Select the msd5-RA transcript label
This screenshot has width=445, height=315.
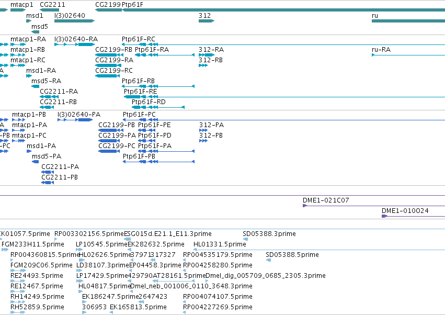click(x=46, y=81)
